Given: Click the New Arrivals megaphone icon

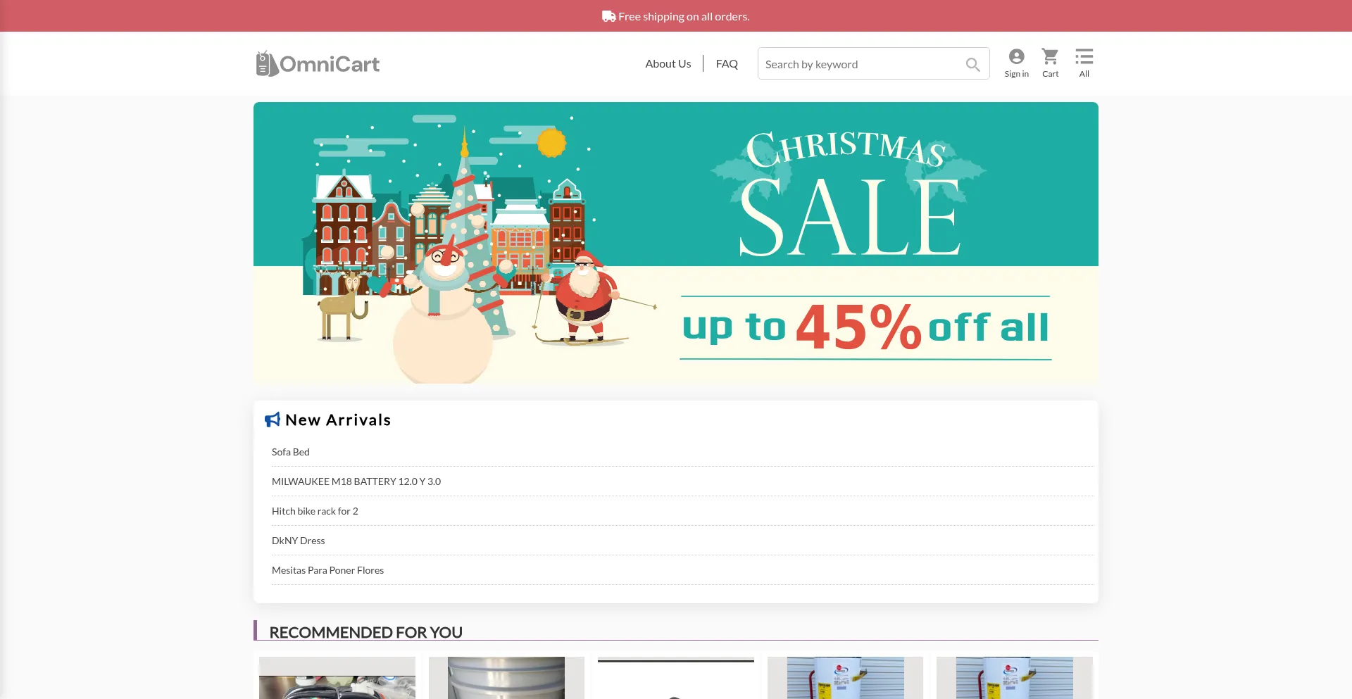Looking at the screenshot, I should pyautogui.click(x=273, y=420).
